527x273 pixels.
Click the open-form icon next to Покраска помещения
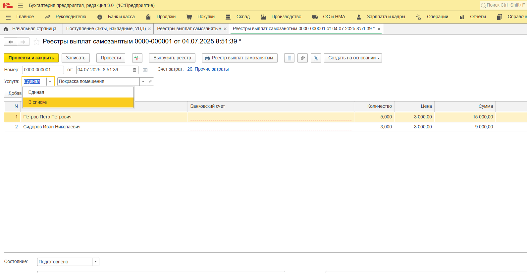point(150,82)
